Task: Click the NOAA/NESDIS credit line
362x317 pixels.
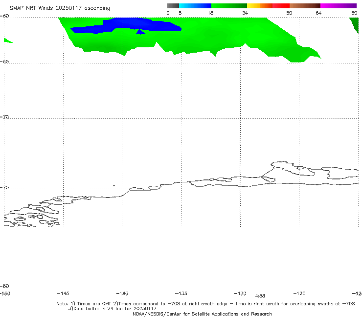Action: pos(202,314)
